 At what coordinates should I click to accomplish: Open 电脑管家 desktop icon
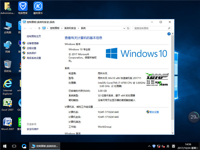click(23, 8)
